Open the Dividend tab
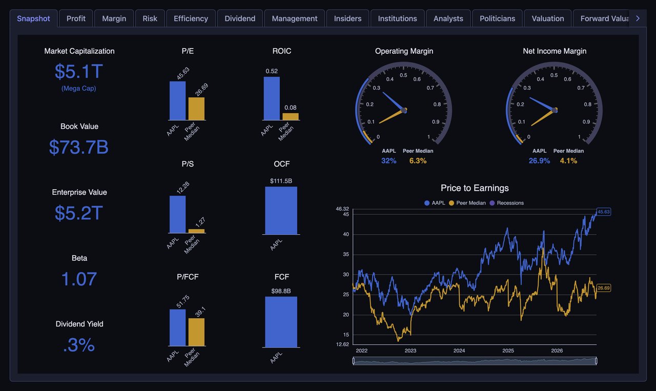Screen dimensions: 656x391 point(240,18)
